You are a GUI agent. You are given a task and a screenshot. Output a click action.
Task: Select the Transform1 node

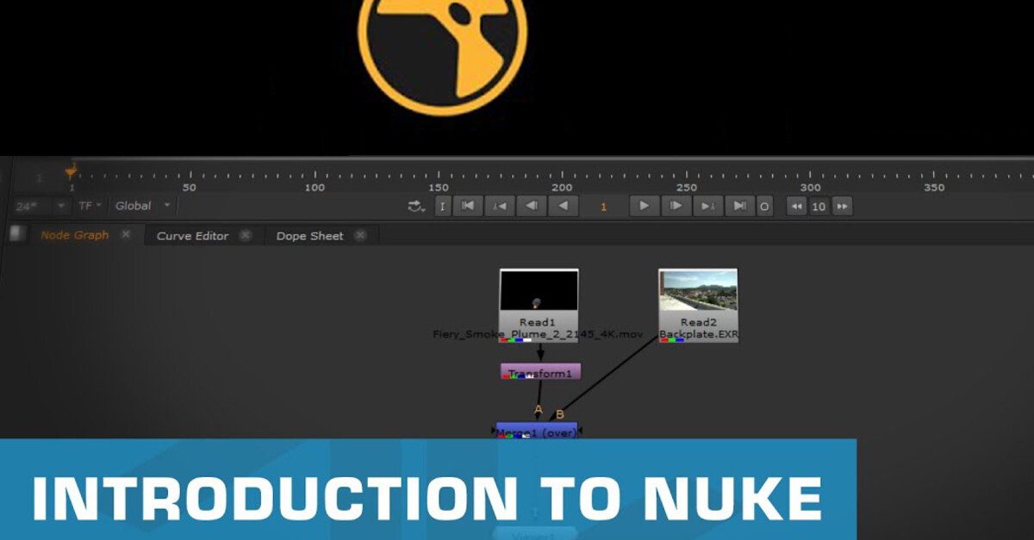coord(539,373)
